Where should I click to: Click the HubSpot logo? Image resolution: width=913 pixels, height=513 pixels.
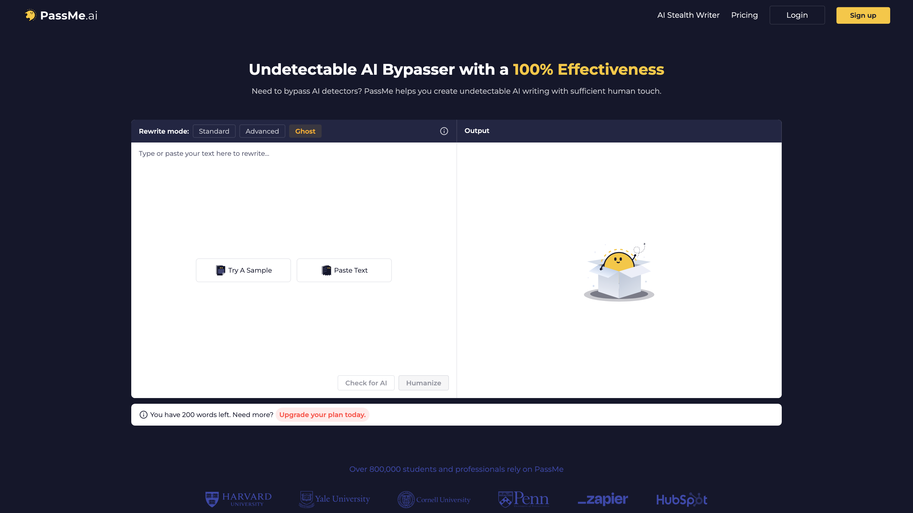681,499
